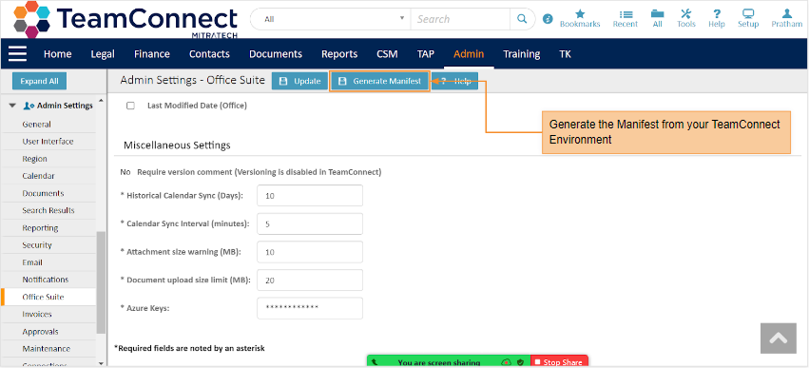Click the Search text field

point(460,19)
